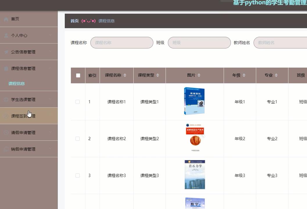Click the 索引 column header
The image size is (307, 209).
point(92,76)
